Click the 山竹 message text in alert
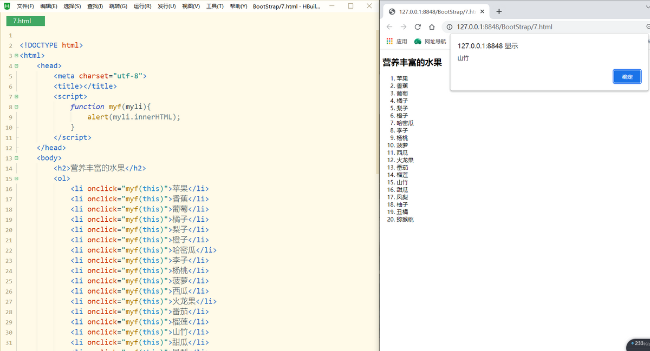Image resolution: width=650 pixels, height=351 pixels. click(463, 58)
